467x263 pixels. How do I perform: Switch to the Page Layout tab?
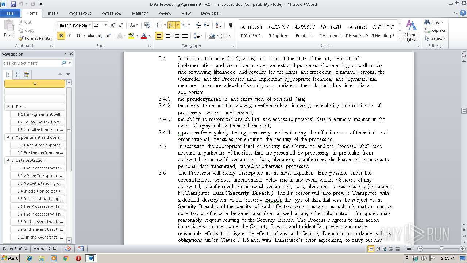click(x=80, y=13)
